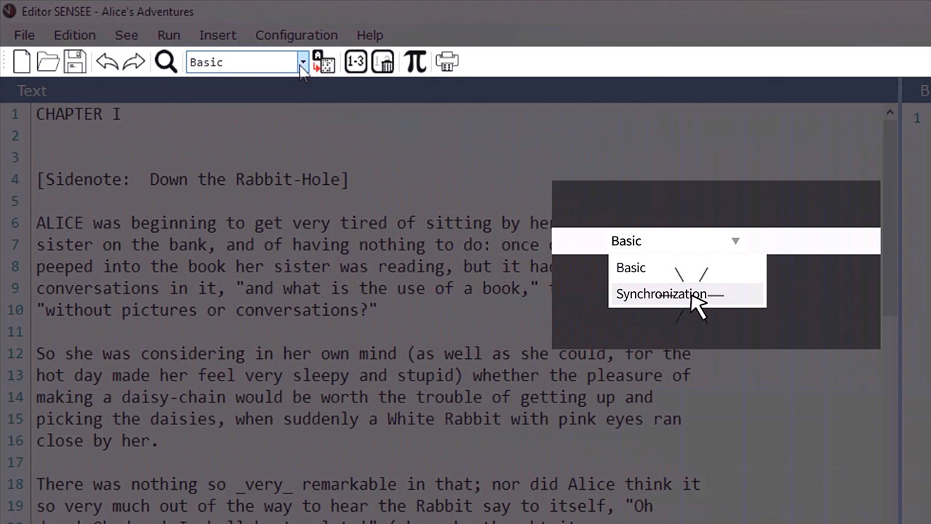
Task: Click the line "close by her."
Action: pos(97,441)
